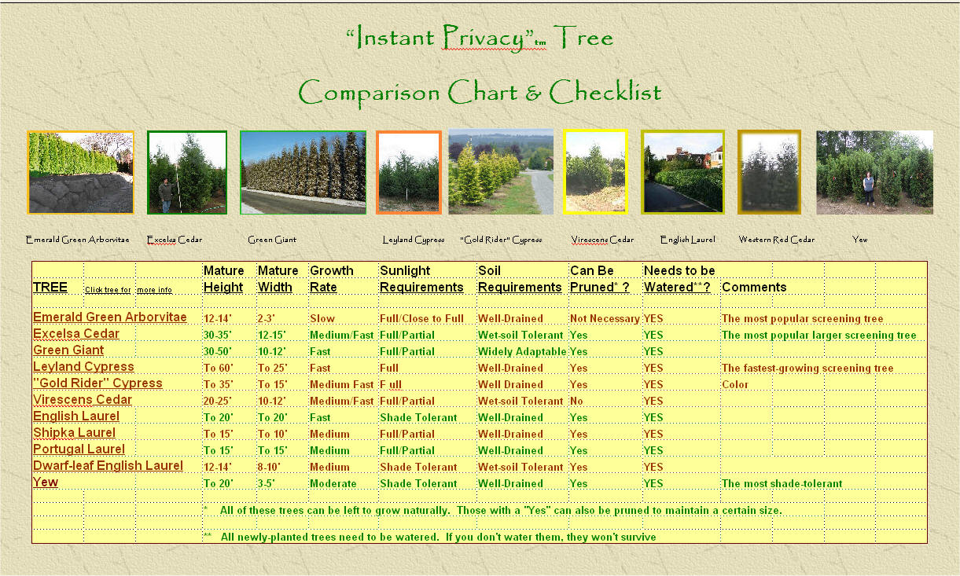960x576 pixels.
Task: Open the English Laurel hedge photo
Action: pos(682,172)
